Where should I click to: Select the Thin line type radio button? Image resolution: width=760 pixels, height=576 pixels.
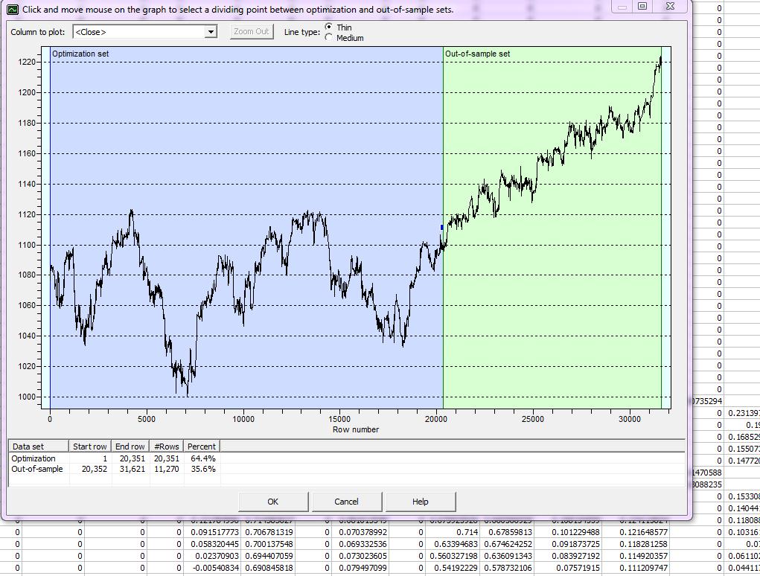click(x=329, y=27)
